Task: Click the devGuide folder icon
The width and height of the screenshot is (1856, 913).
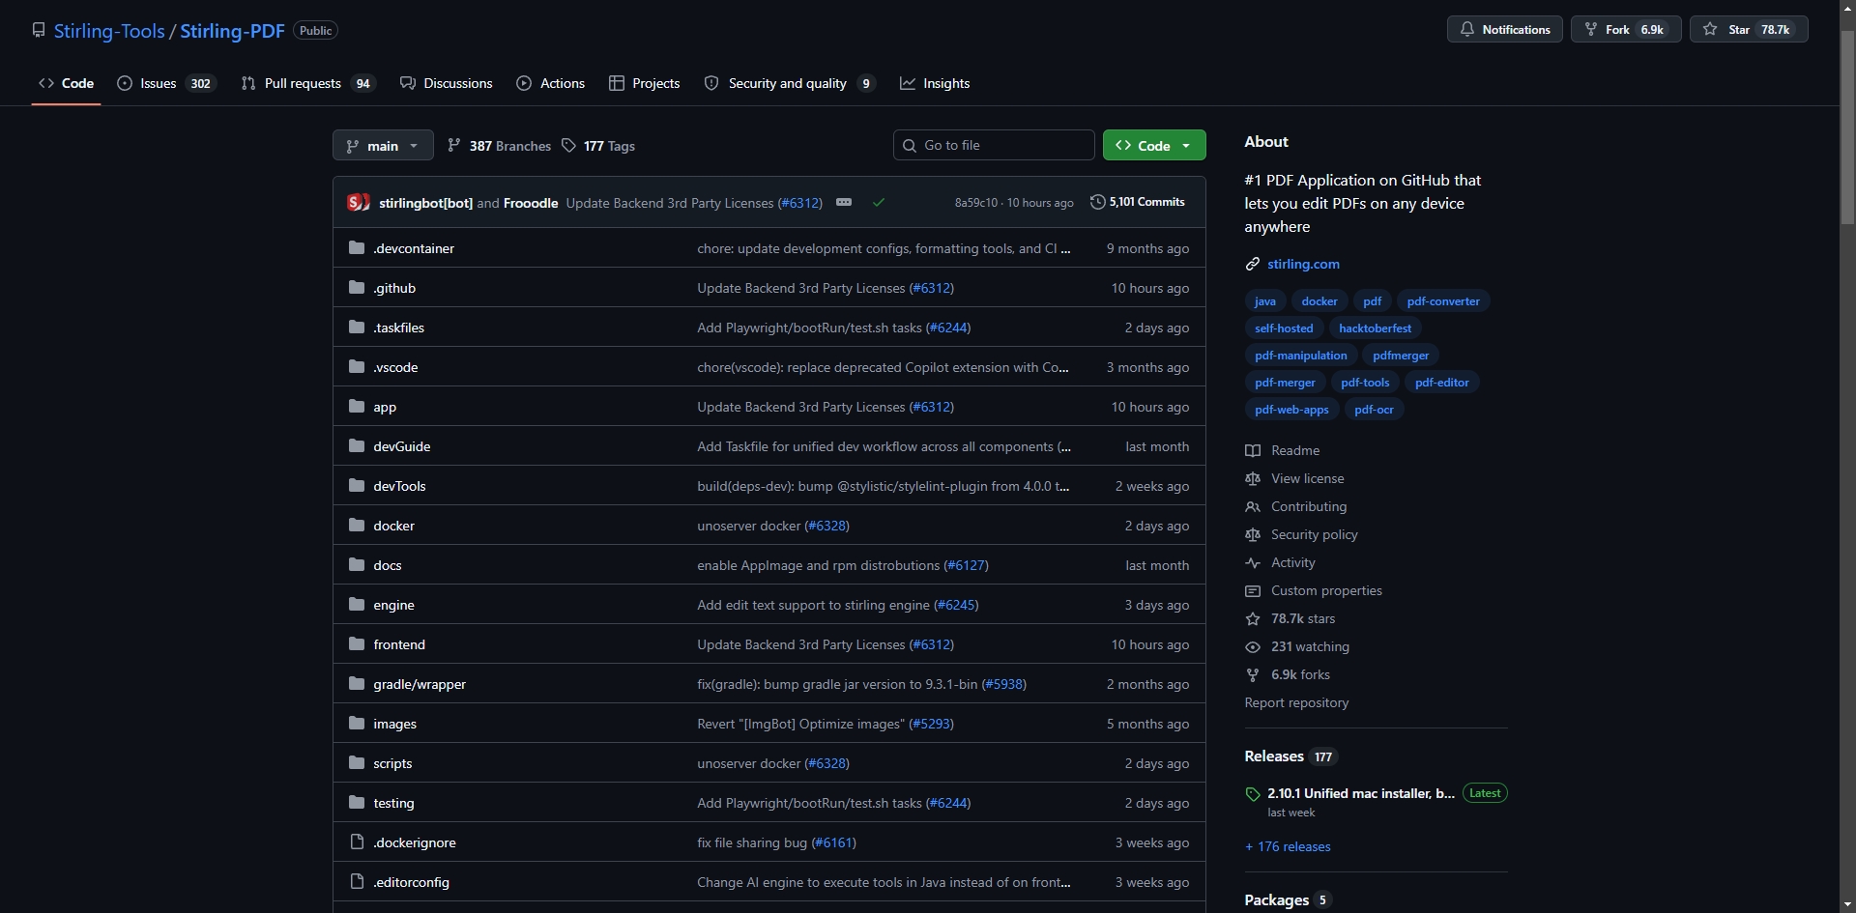Action: coord(357,446)
